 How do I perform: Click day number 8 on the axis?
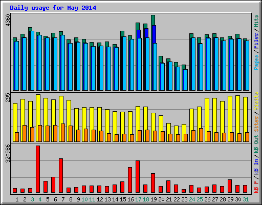tap(71, 199)
